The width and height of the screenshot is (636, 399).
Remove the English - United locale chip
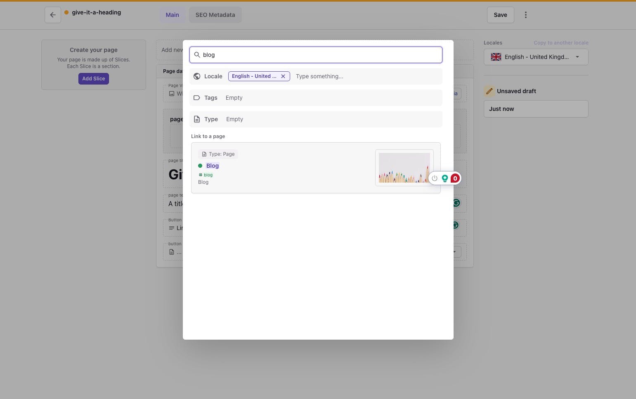coord(283,76)
